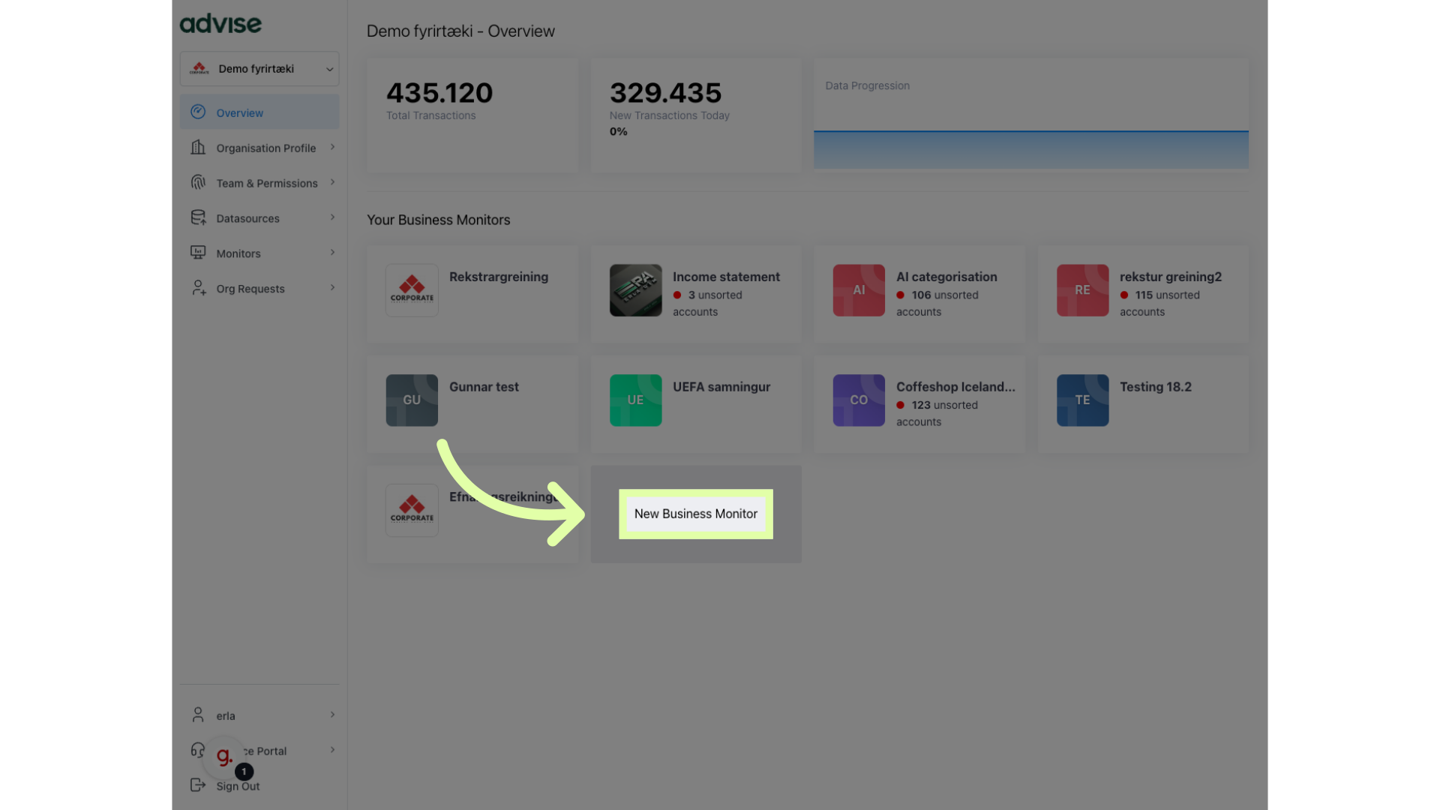Click the CORPORATE tile for Rekstrargreining
Viewport: 1440px width, 810px height.
tap(411, 290)
